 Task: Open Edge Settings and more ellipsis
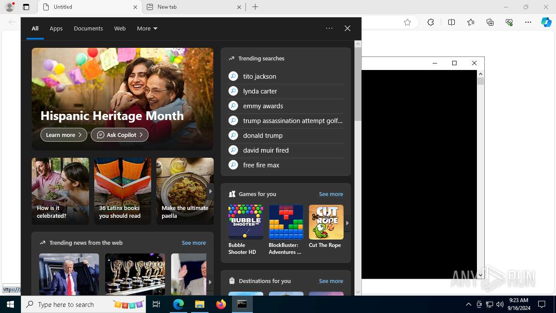tap(528, 22)
